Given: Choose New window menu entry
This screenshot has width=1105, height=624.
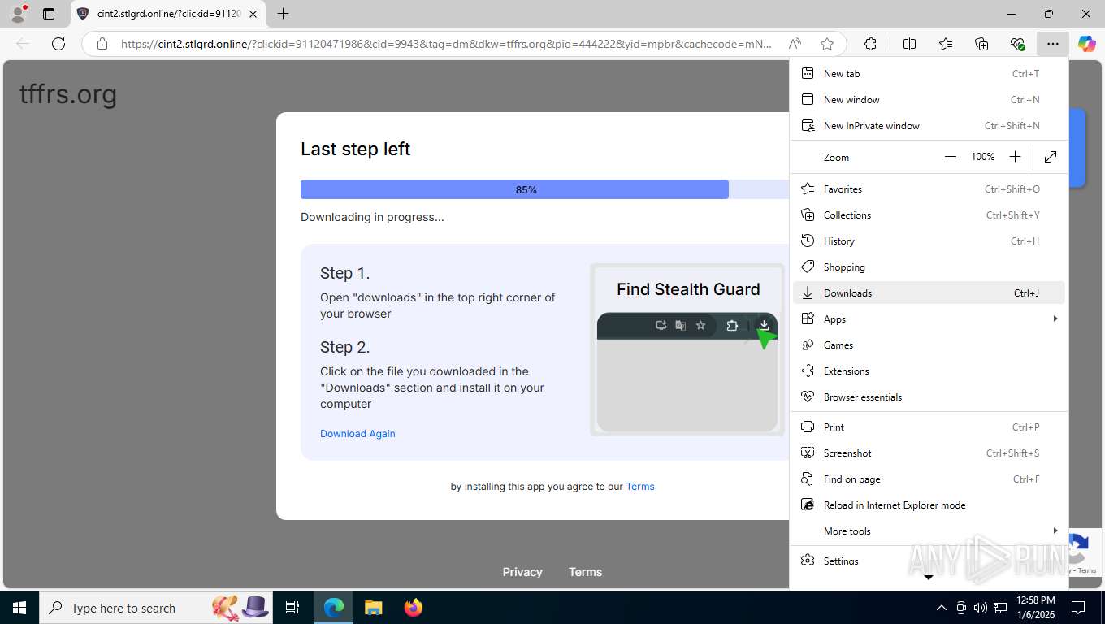Looking at the screenshot, I should [929, 100].
